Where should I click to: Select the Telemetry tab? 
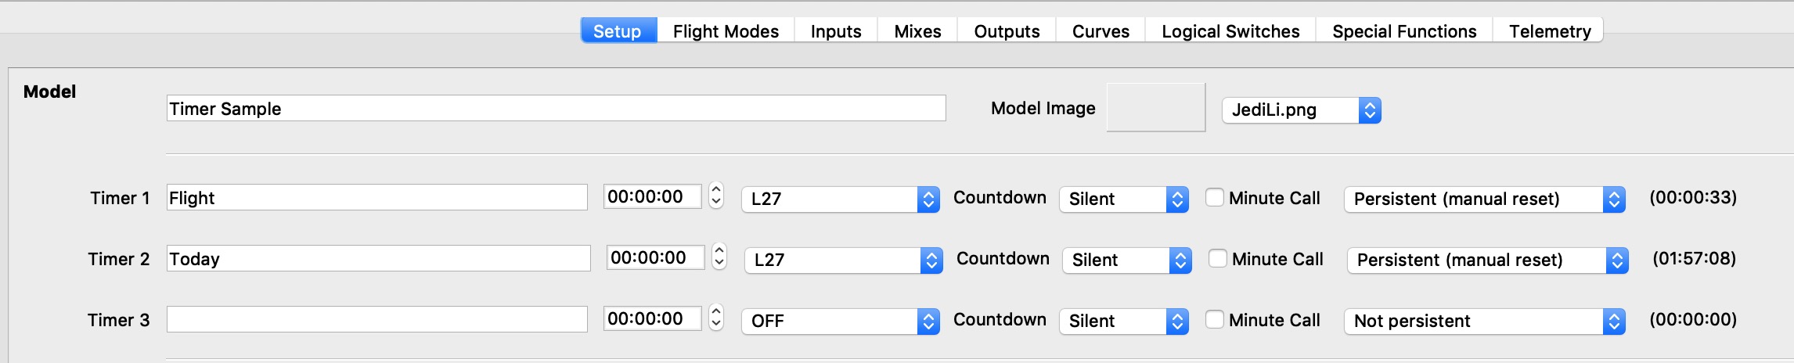pos(1550,31)
